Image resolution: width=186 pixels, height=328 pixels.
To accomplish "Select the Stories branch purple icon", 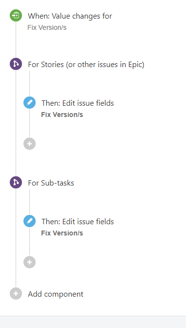I will click(16, 64).
